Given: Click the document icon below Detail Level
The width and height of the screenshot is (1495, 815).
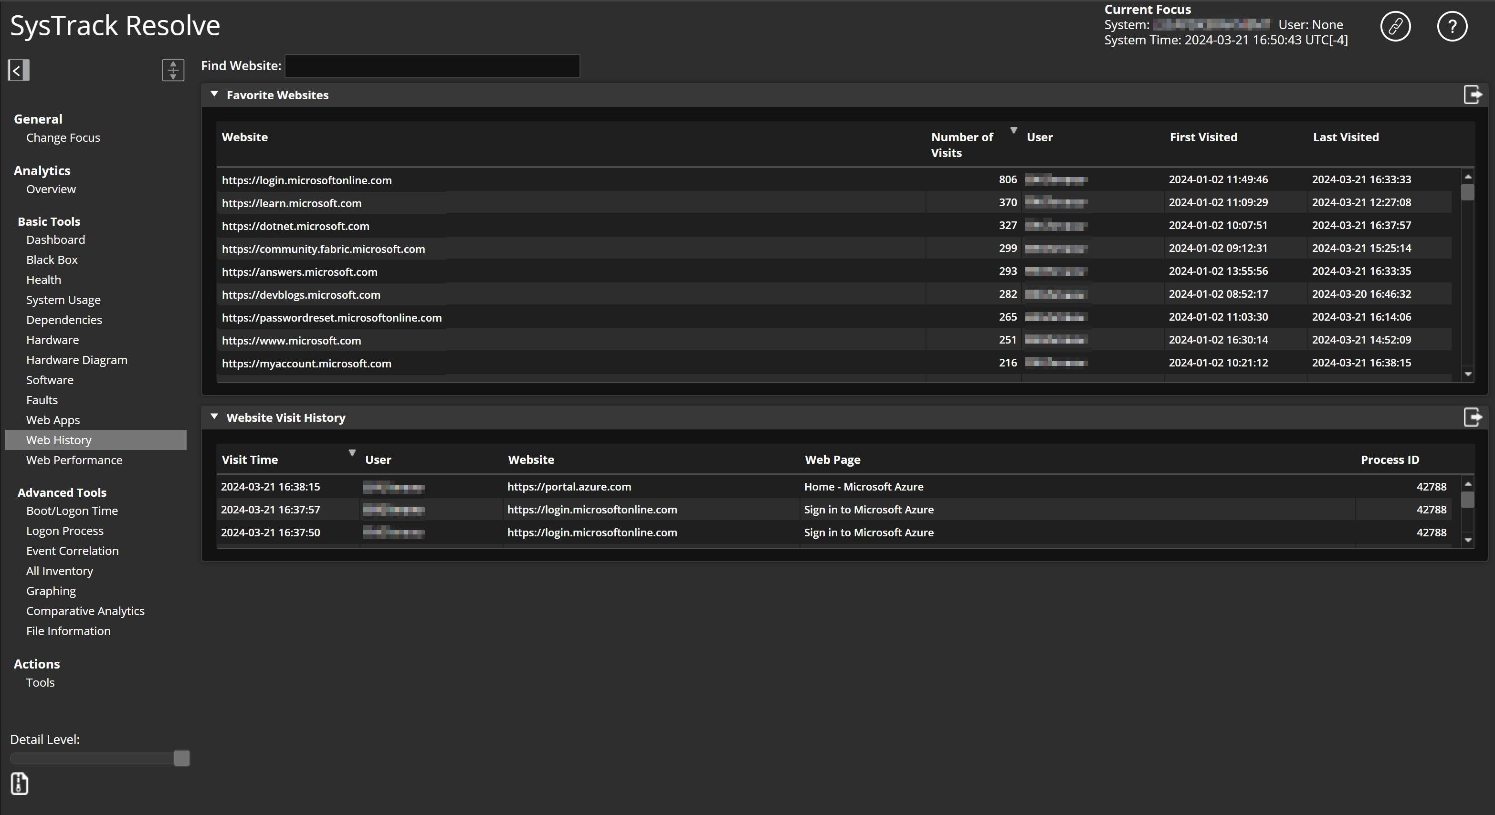Looking at the screenshot, I should point(20,784).
